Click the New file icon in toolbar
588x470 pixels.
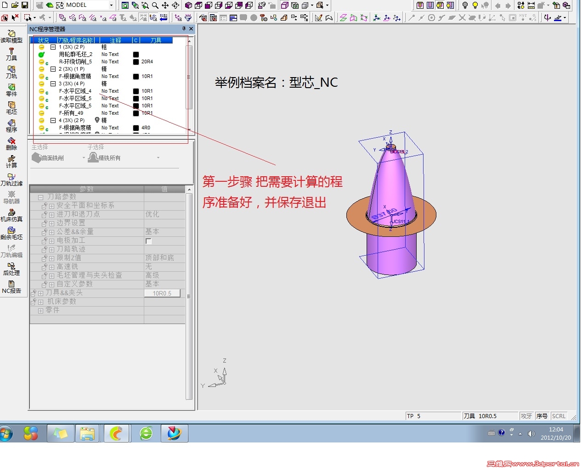coord(5,5)
